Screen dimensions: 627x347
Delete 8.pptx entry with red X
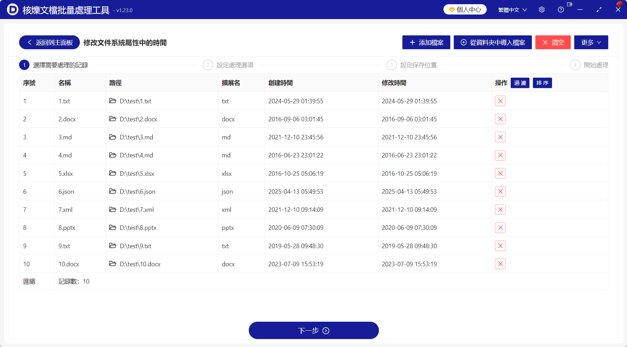500,228
